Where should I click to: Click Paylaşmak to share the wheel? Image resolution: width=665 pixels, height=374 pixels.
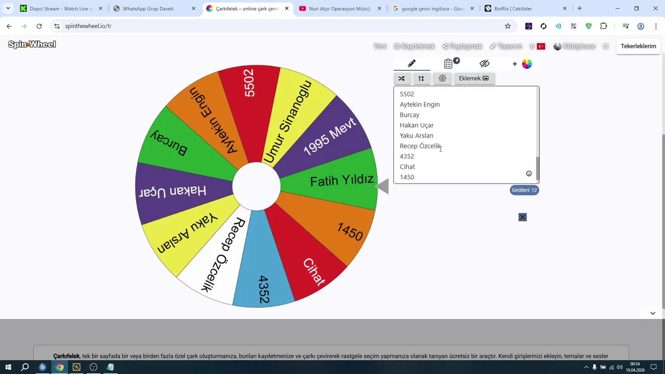pos(462,46)
